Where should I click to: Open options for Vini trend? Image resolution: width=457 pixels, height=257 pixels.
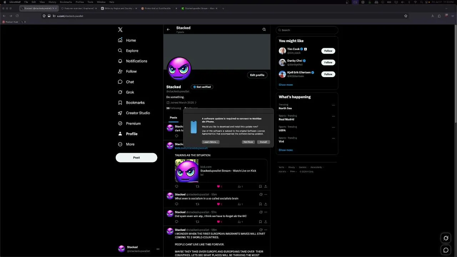coord(333,138)
